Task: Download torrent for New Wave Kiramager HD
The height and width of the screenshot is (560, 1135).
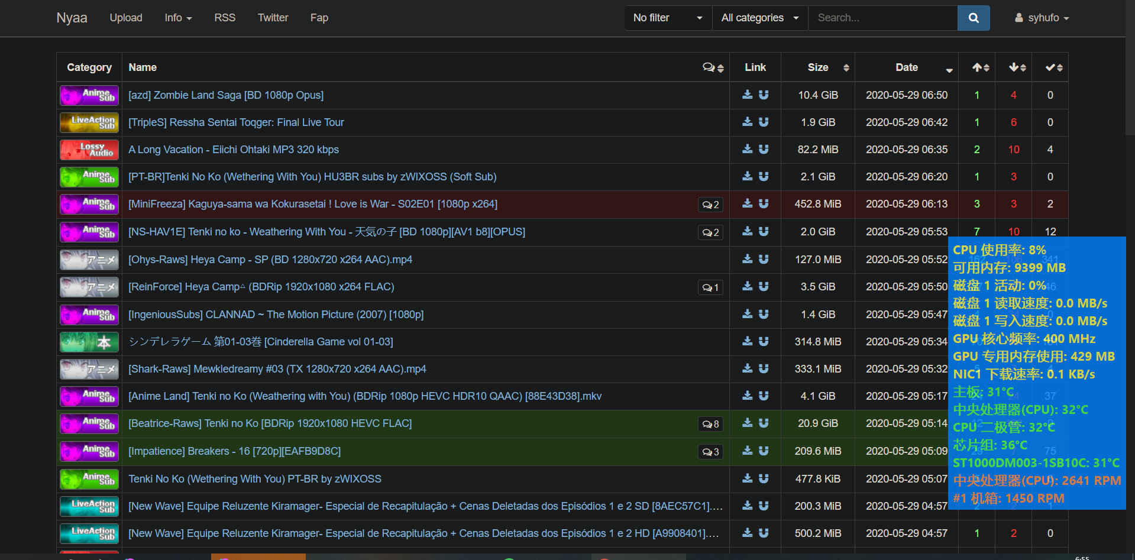Action: pos(748,533)
